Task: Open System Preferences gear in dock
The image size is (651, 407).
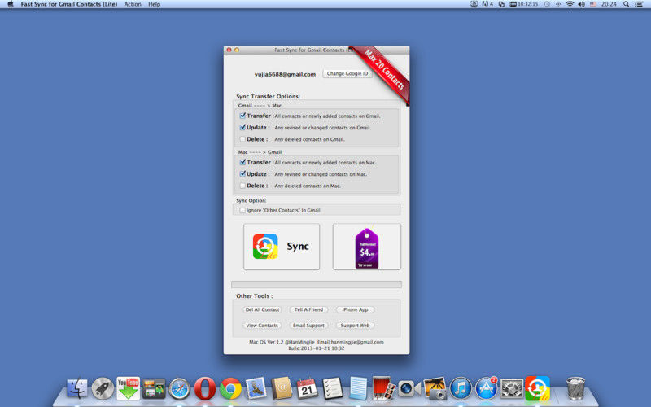Action: click(512, 389)
